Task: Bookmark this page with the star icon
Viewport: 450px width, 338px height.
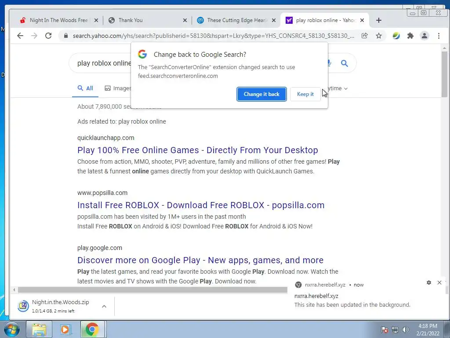Action: 379,36
